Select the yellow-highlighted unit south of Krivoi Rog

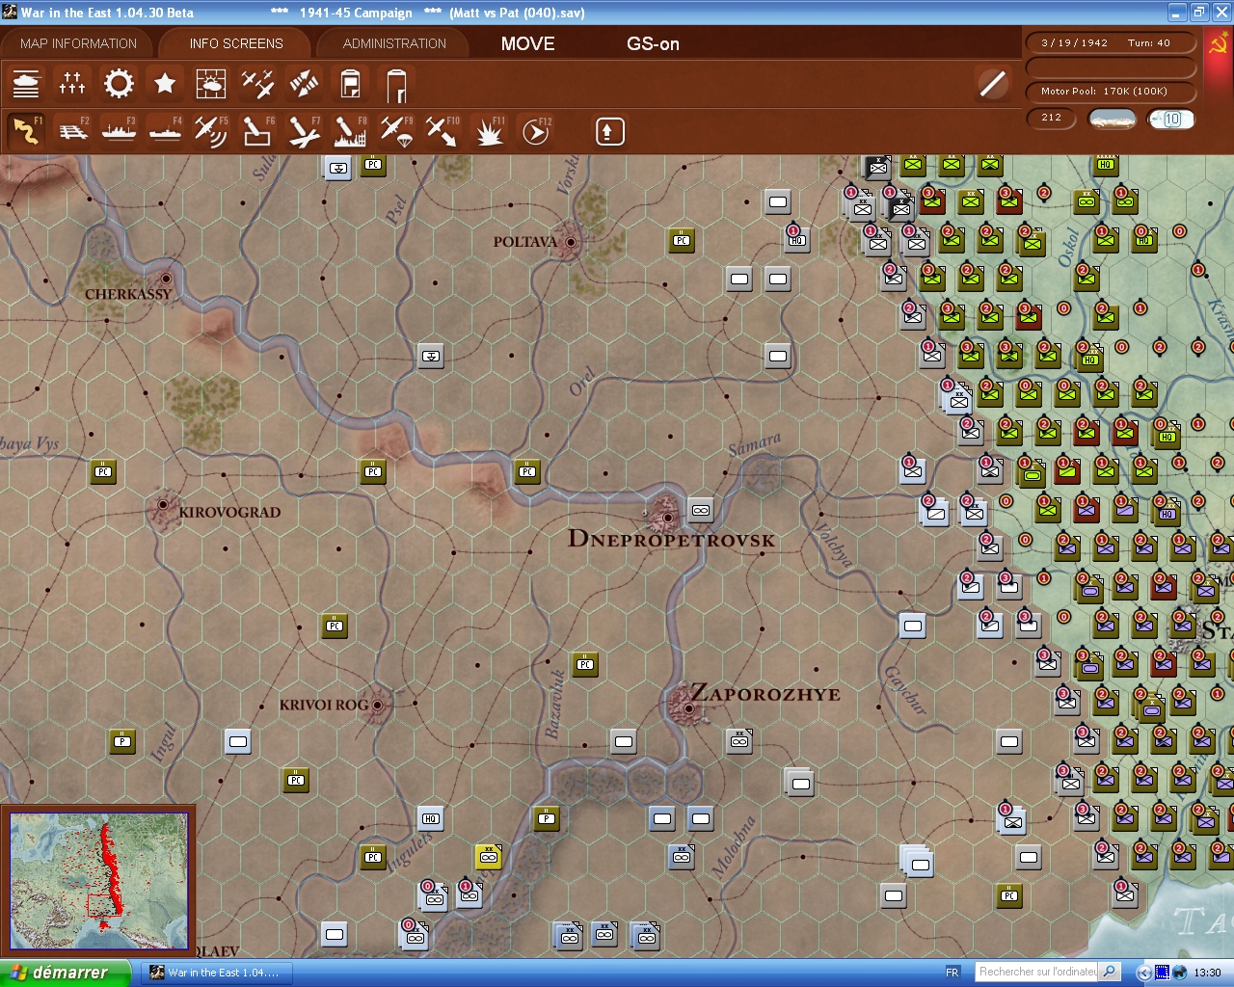pyautogui.click(x=489, y=857)
